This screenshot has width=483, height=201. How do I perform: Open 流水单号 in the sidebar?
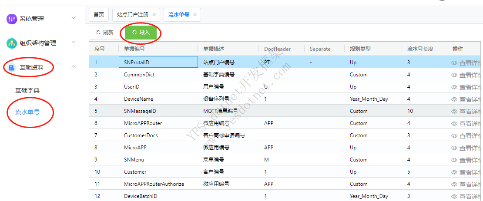click(x=27, y=112)
